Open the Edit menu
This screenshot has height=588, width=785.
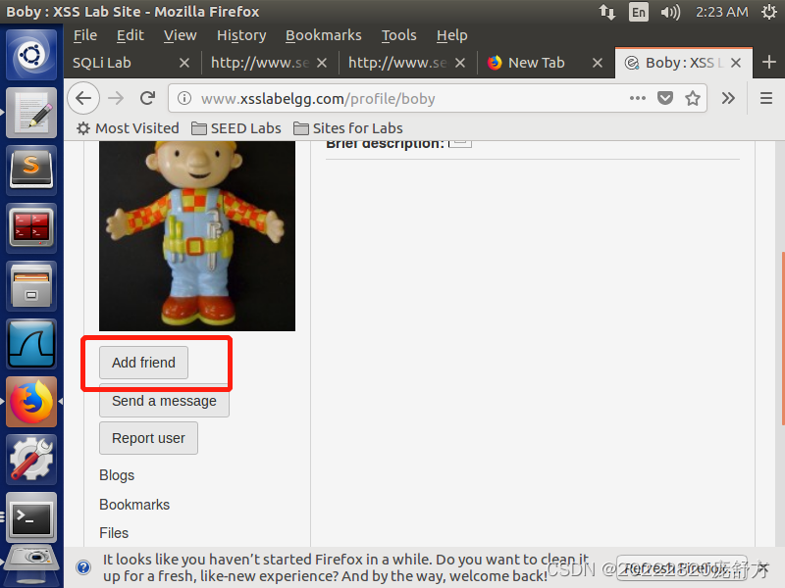click(131, 35)
